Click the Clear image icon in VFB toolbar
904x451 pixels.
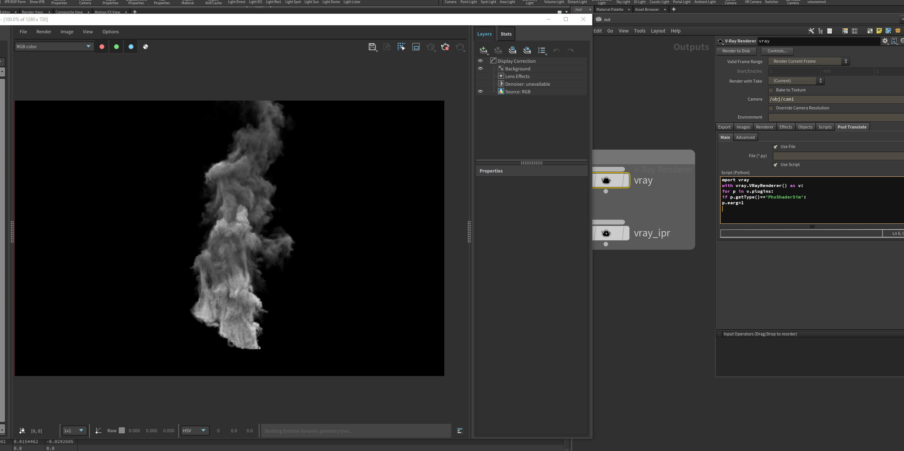[386, 47]
